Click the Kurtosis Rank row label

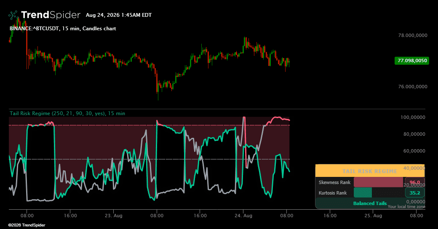[333, 193]
